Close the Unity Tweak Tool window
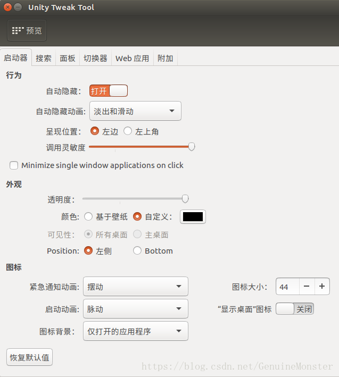Viewport: 339px width, 377px height. pyautogui.click(x=7, y=7)
